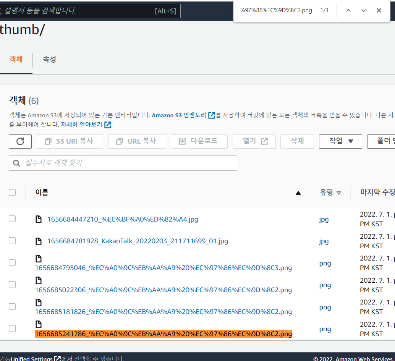The image size is (395, 361).
Task: Click the next match arrow in find bar
Action: pos(364,10)
